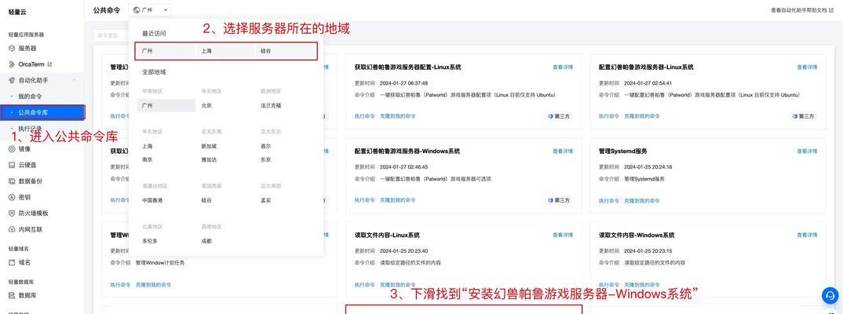View details of 获取幻兽帕鲁游戏服务器配置-Linux系统
Screen dimensions: 843x314
pos(562,68)
